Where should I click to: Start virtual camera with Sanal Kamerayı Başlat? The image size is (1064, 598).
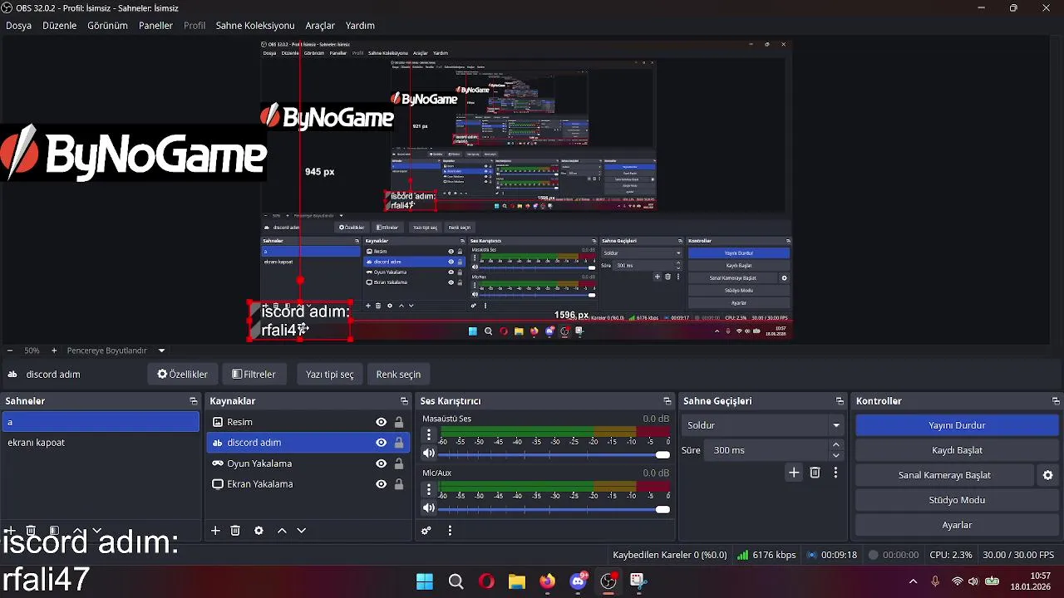[x=944, y=475]
